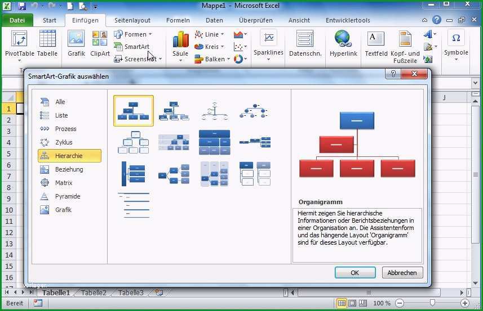The width and height of the screenshot is (483, 311).
Task: Click the Excel help question mark icon
Action: (436, 20)
